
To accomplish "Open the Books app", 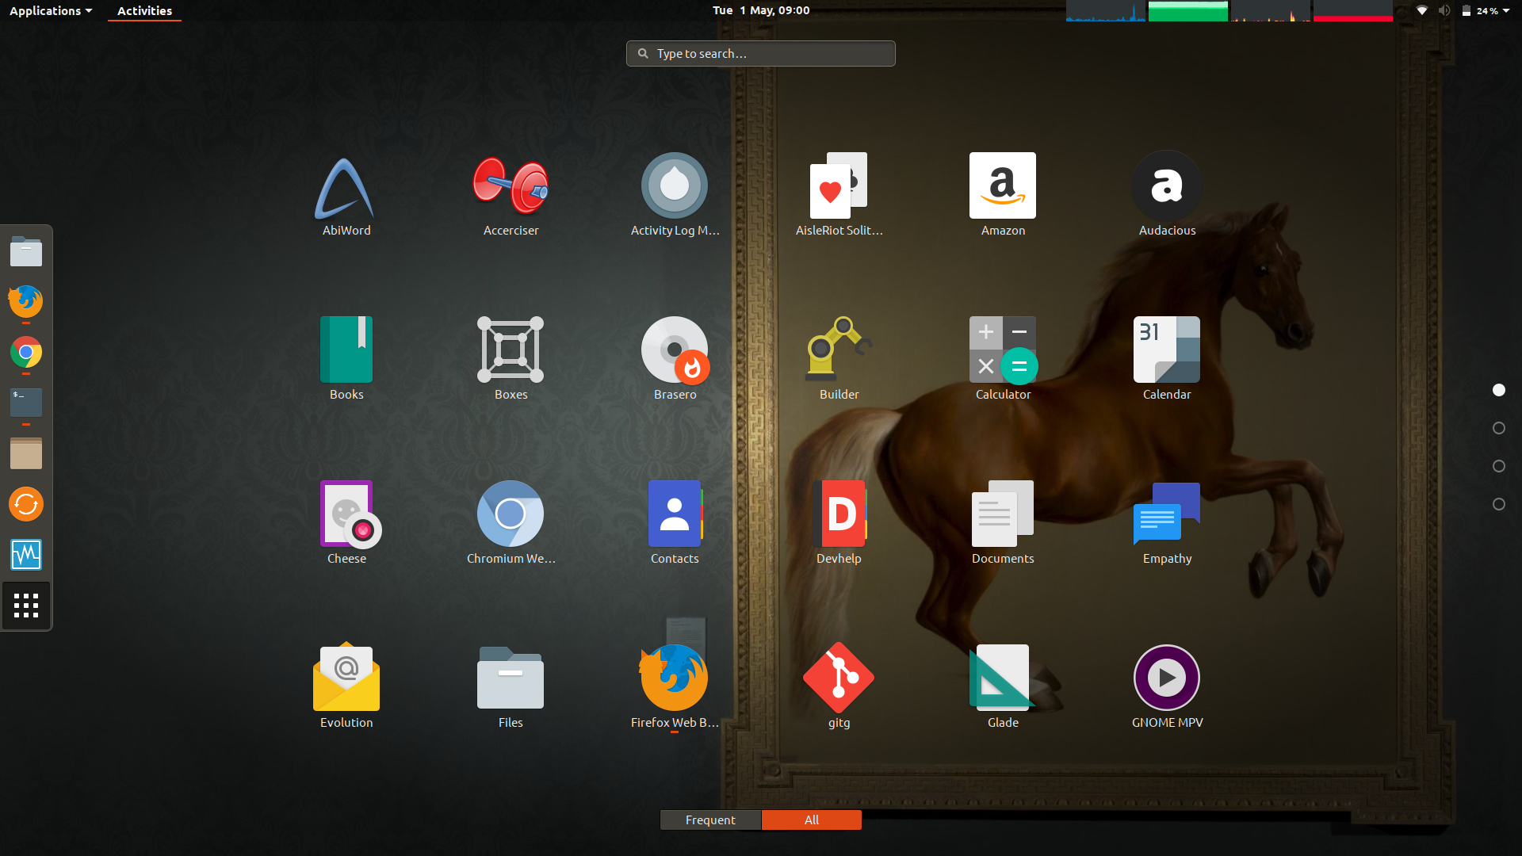I will [346, 359].
